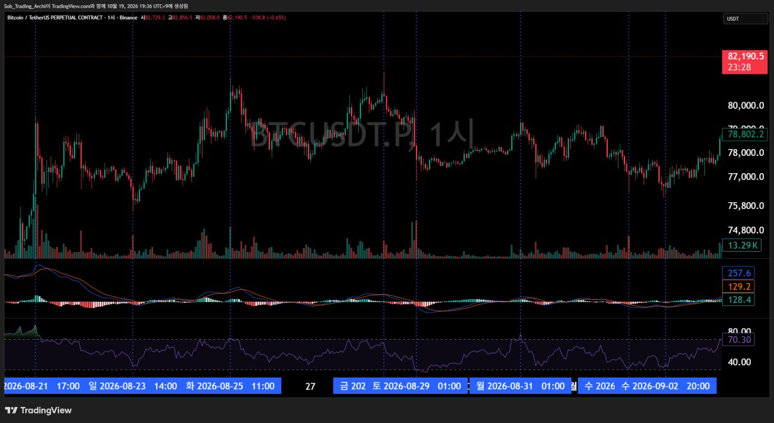Viewport: 774px width, 423px height.
Task: Click the date label 일 2026-08-23 14:00
Action: [132, 386]
